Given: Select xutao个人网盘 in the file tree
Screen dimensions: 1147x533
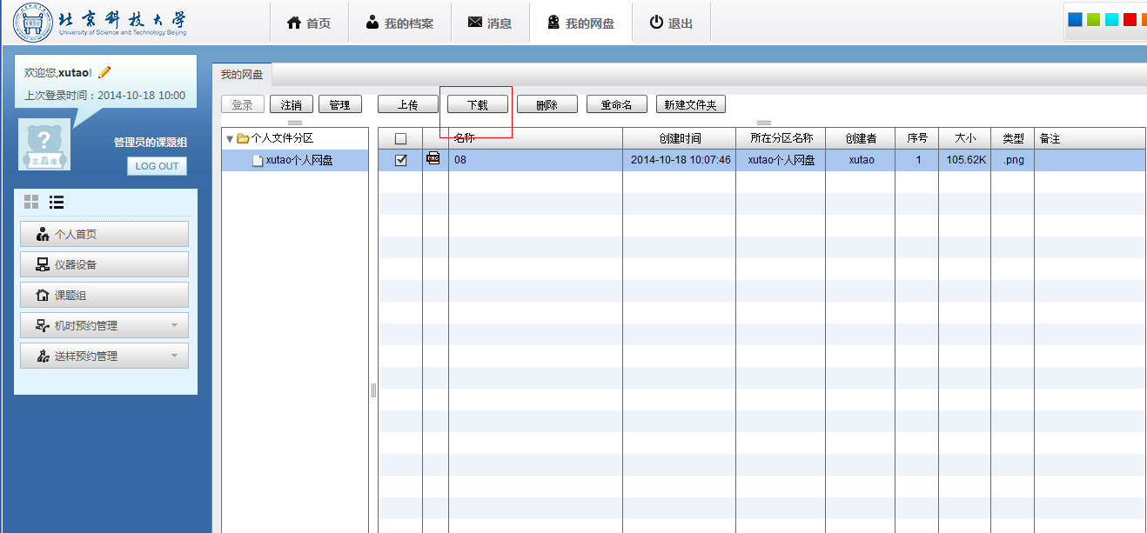Looking at the screenshot, I should [298, 160].
